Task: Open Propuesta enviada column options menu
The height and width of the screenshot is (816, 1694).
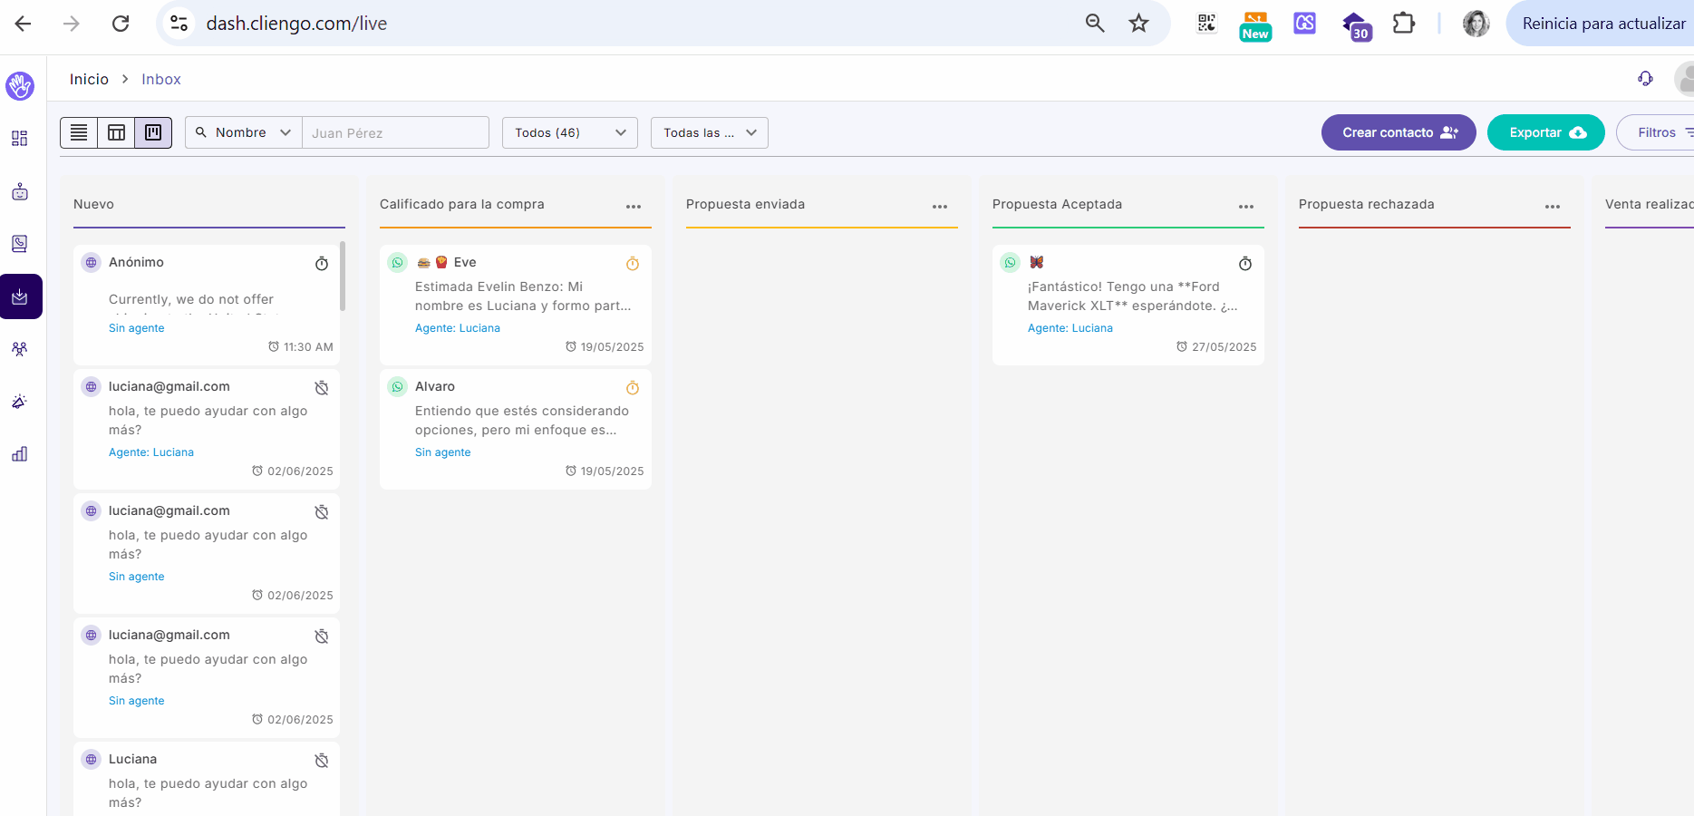Action: click(940, 207)
